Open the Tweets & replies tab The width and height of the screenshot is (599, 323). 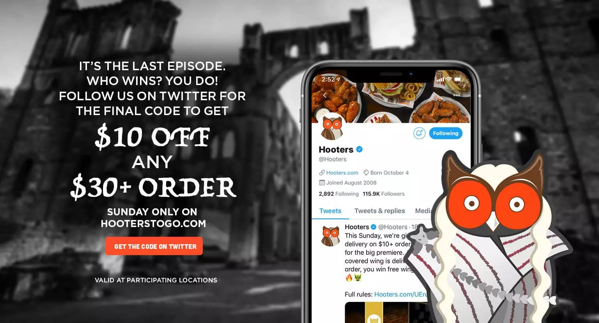pyautogui.click(x=379, y=211)
